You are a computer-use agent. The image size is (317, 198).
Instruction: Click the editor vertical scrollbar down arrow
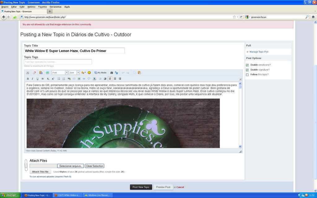pos(240,146)
